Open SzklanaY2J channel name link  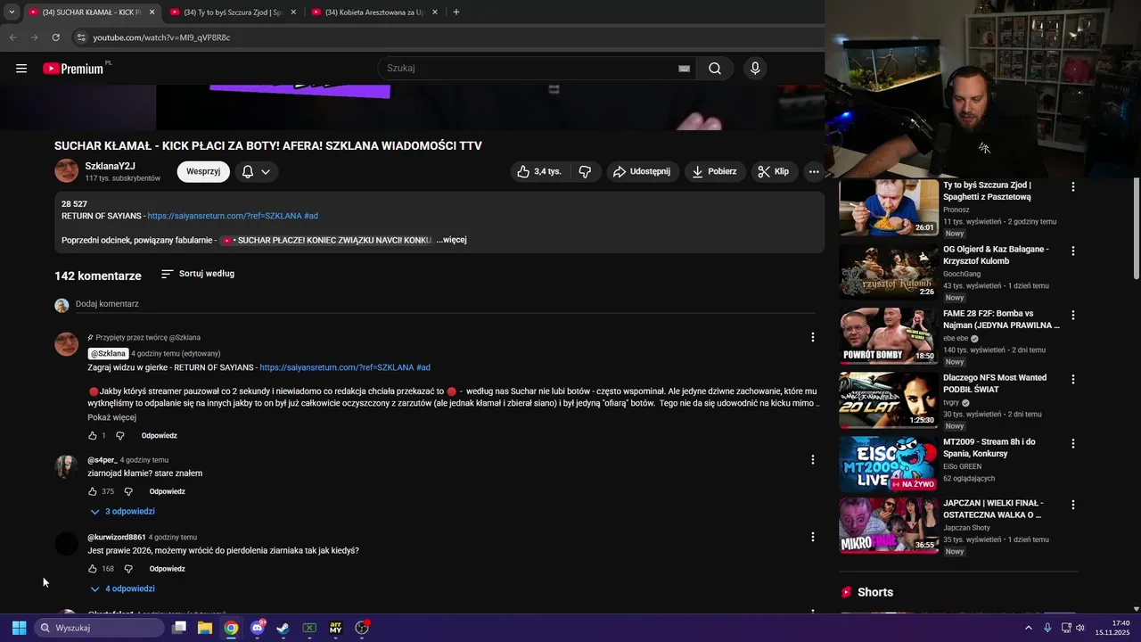pyautogui.click(x=110, y=166)
